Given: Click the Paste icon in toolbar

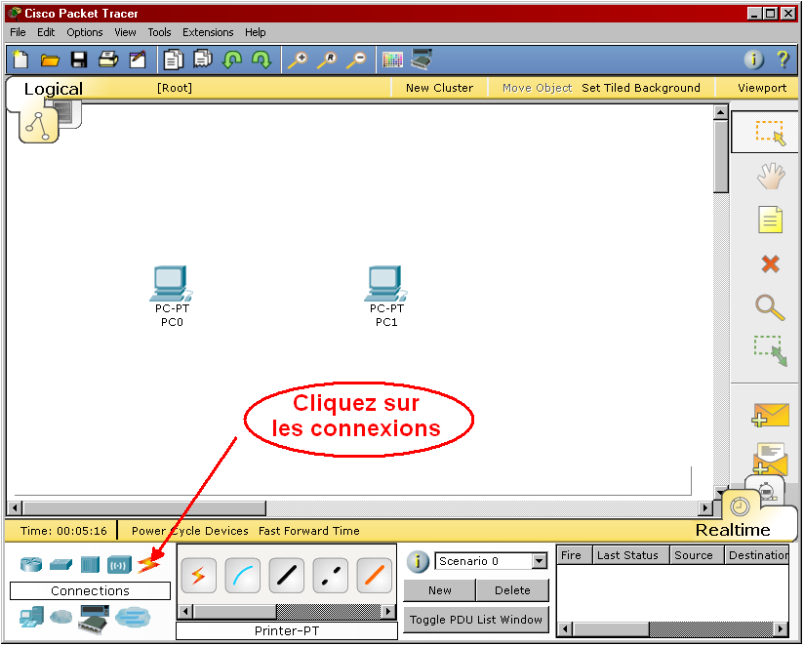Looking at the screenshot, I should 203,60.
